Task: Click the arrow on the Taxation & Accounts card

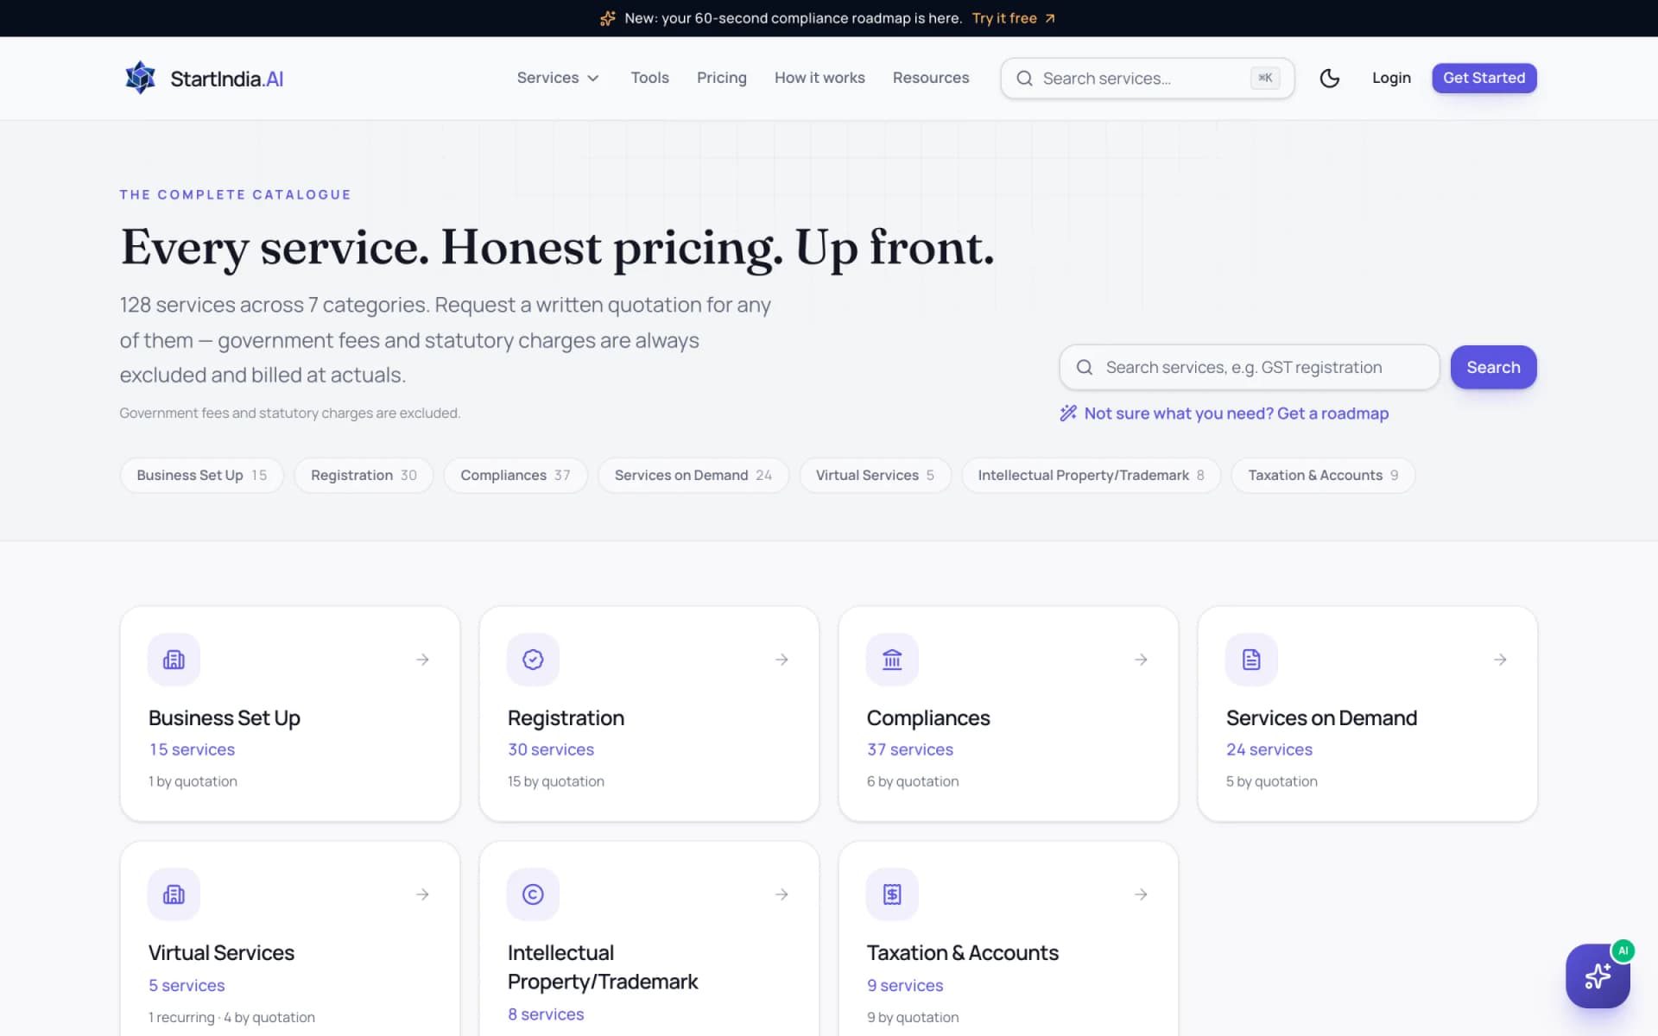Action: click(x=1141, y=894)
